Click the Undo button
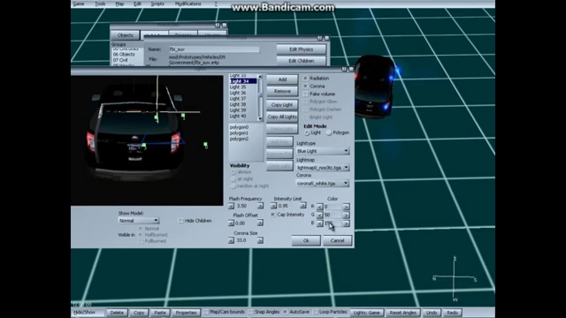Screen dimensions: 566x318 [432, 312]
